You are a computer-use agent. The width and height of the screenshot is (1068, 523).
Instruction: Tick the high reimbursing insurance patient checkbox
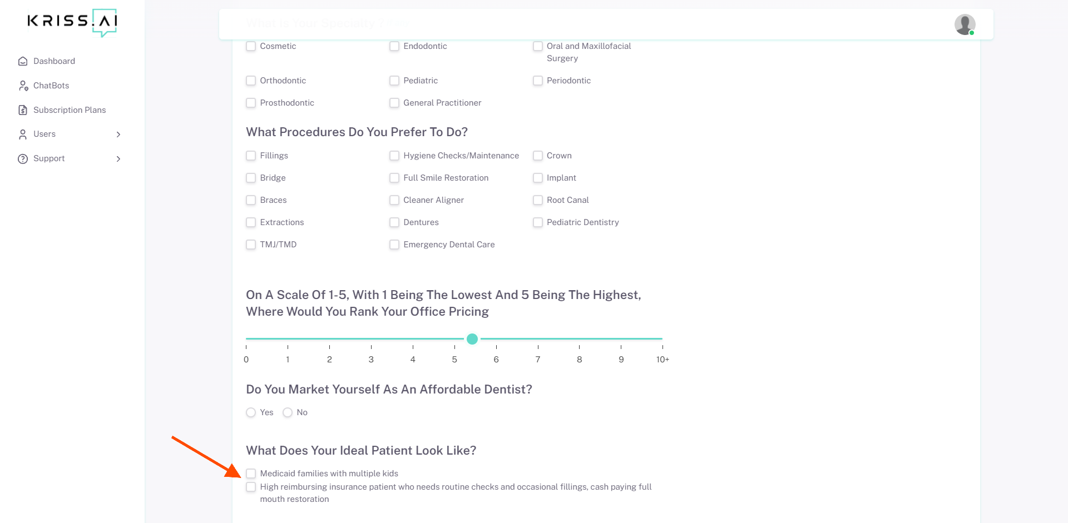pyautogui.click(x=251, y=487)
